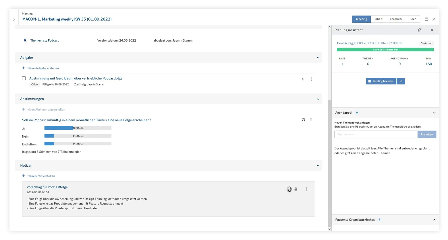Image resolution: width=448 pixels, height=240 pixels.
Task: Switch to the Inhalt tab
Action: click(378, 19)
